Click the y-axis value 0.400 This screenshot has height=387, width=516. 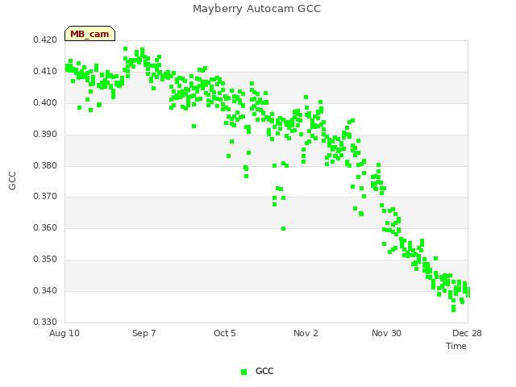[45, 102]
